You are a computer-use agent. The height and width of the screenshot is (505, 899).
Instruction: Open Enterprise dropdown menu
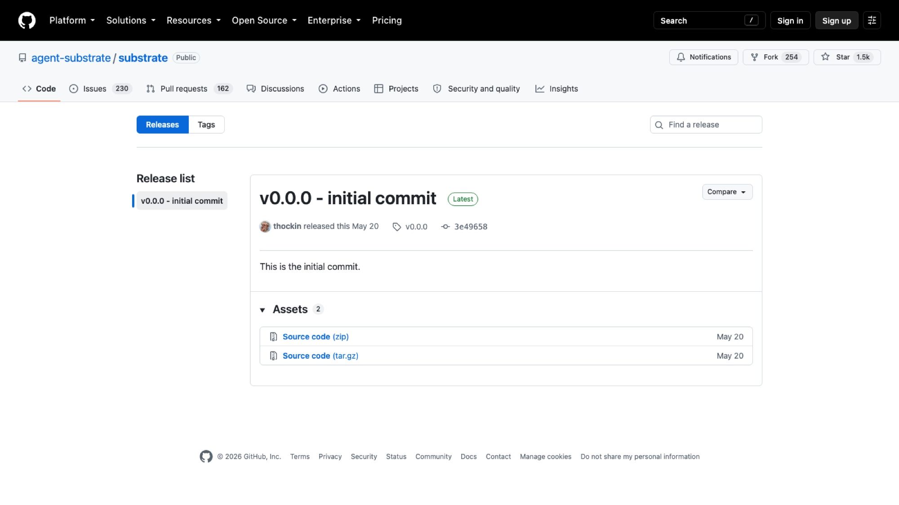pos(334,20)
